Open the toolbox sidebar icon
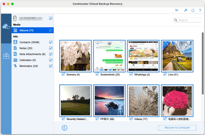This screenshot has width=205, height=135. [6, 56]
